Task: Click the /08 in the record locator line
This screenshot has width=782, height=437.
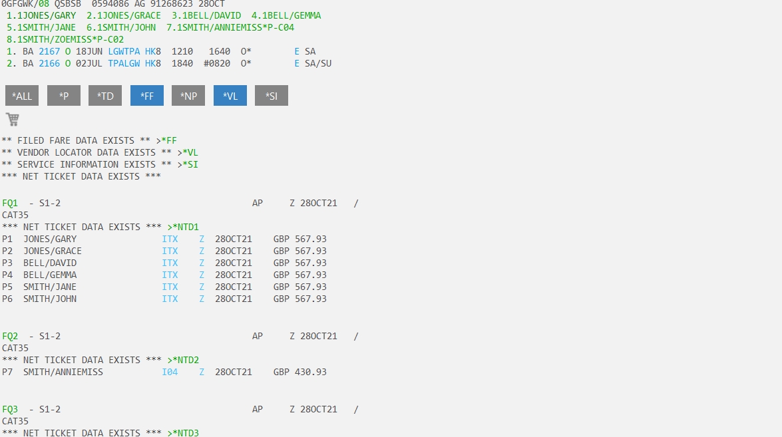Action: 41,4
